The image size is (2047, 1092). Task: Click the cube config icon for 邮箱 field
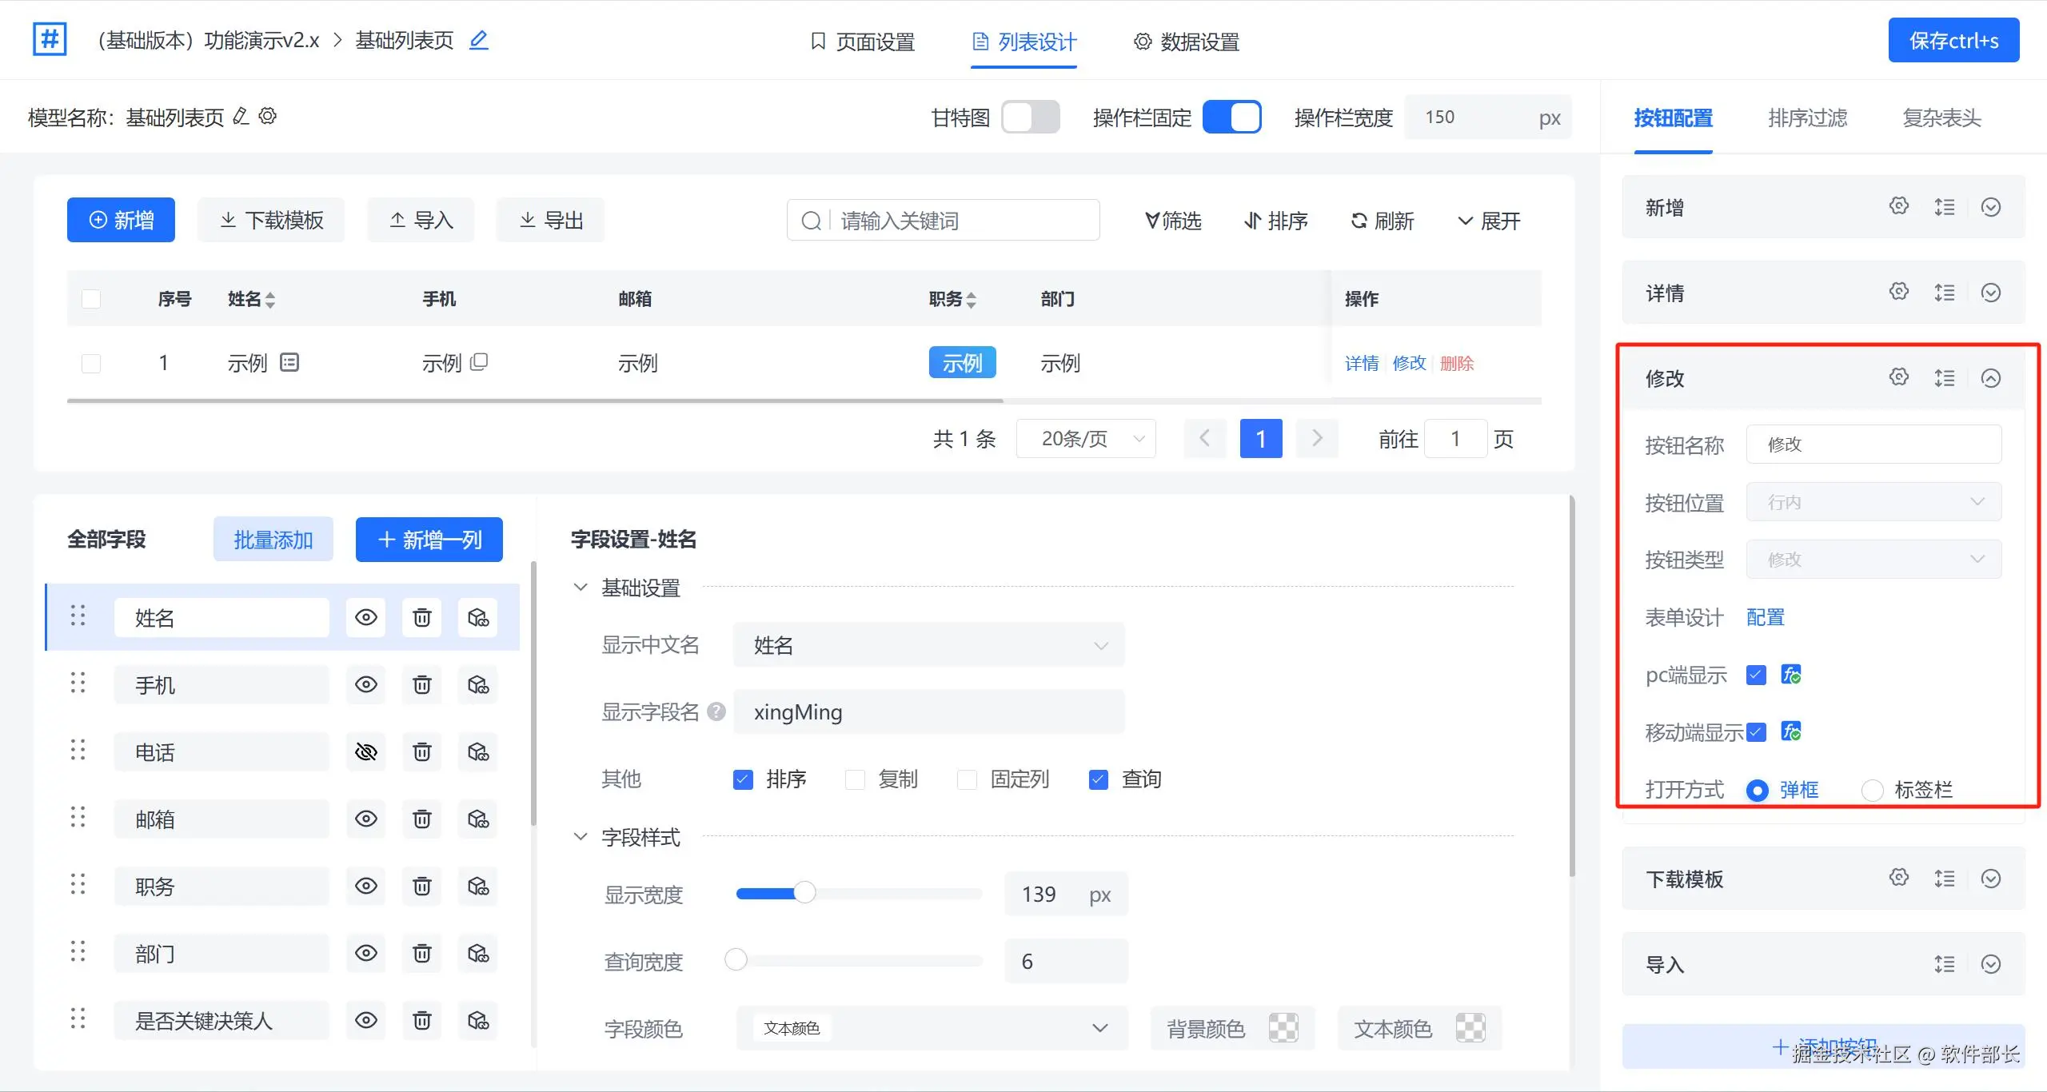(478, 819)
